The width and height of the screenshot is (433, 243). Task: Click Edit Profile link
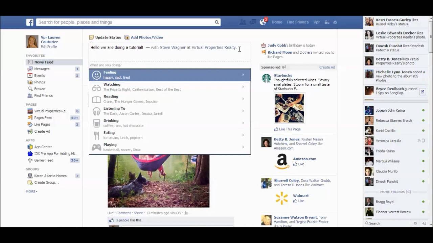[x=49, y=47]
